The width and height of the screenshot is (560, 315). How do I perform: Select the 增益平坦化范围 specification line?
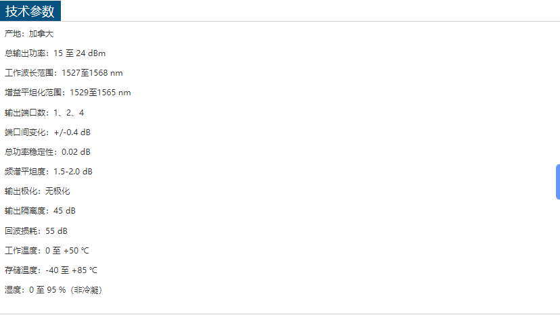(68, 93)
